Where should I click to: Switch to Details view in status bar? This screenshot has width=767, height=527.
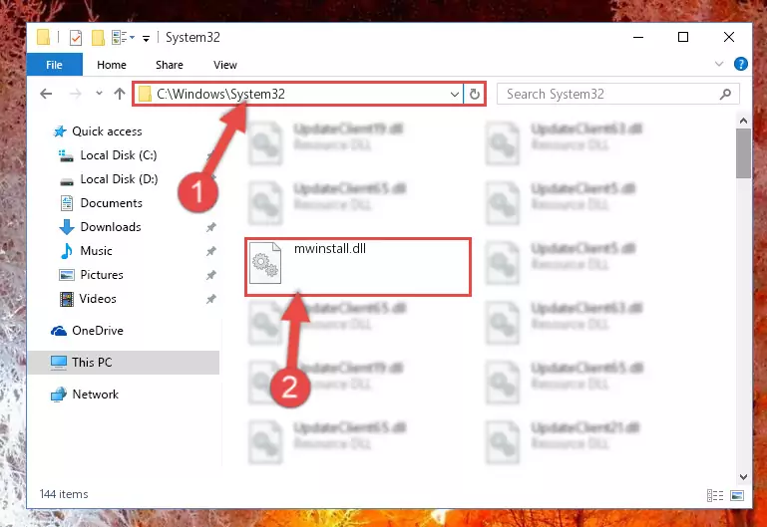[715, 495]
